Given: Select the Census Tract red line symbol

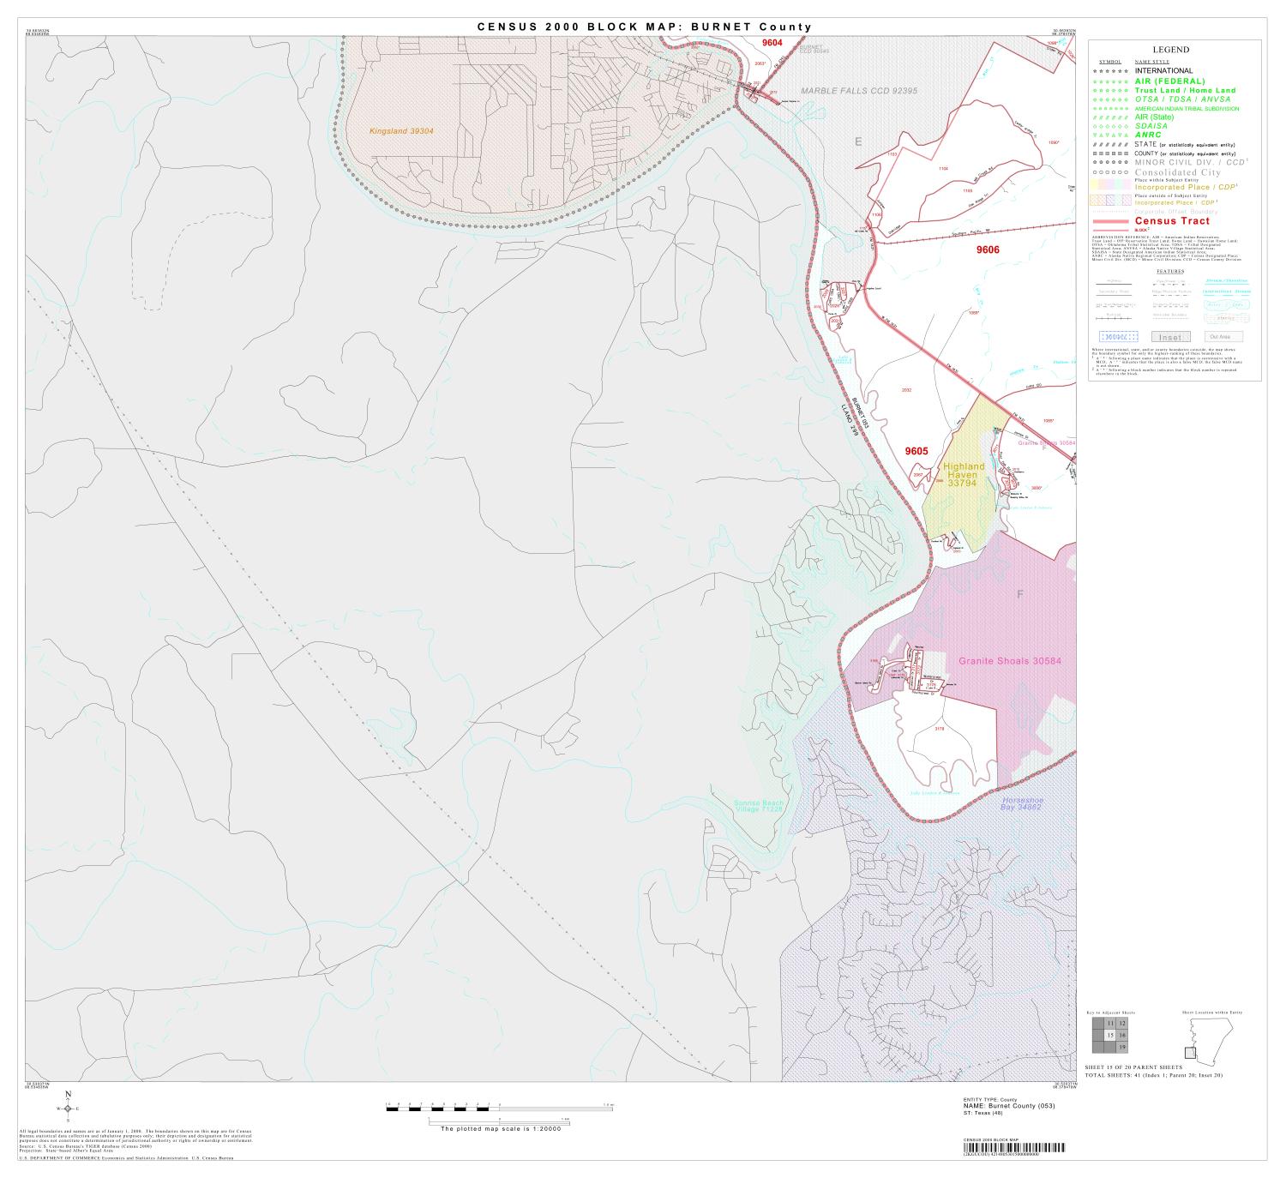Looking at the screenshot, I should (1109, 220).
